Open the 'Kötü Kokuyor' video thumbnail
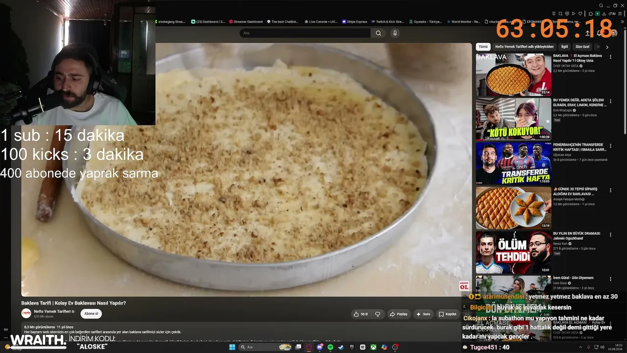627x353 pixels. click(513, 119)
